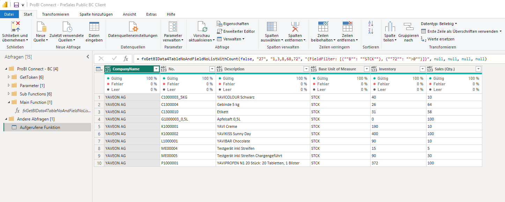Viewport: 505px width, 202px height.
Task: Cancel formula edit with the X icon
Action: pos(101,59)
